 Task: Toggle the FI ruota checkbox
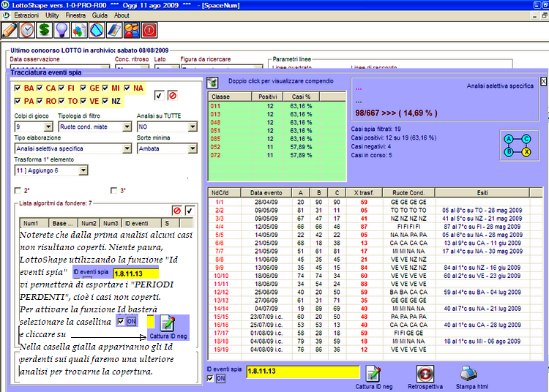[x=61, y=88]
